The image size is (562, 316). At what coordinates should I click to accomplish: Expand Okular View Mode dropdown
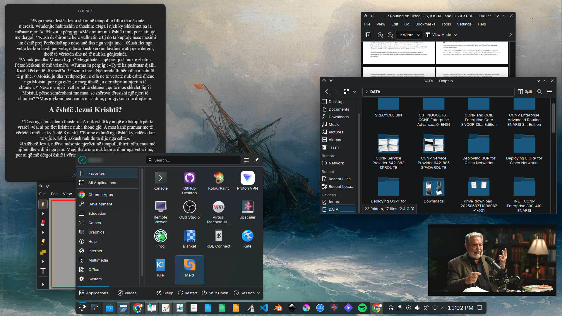tap(441, 35)
